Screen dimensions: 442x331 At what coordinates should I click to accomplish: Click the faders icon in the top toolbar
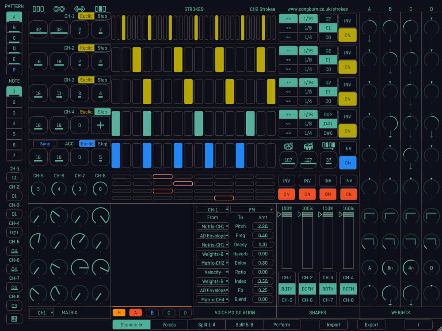99,8
